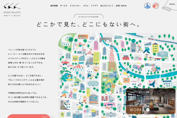Click the アイデア navigation link
This screenshot has height=118, width=177.
[x=94, y=6]
